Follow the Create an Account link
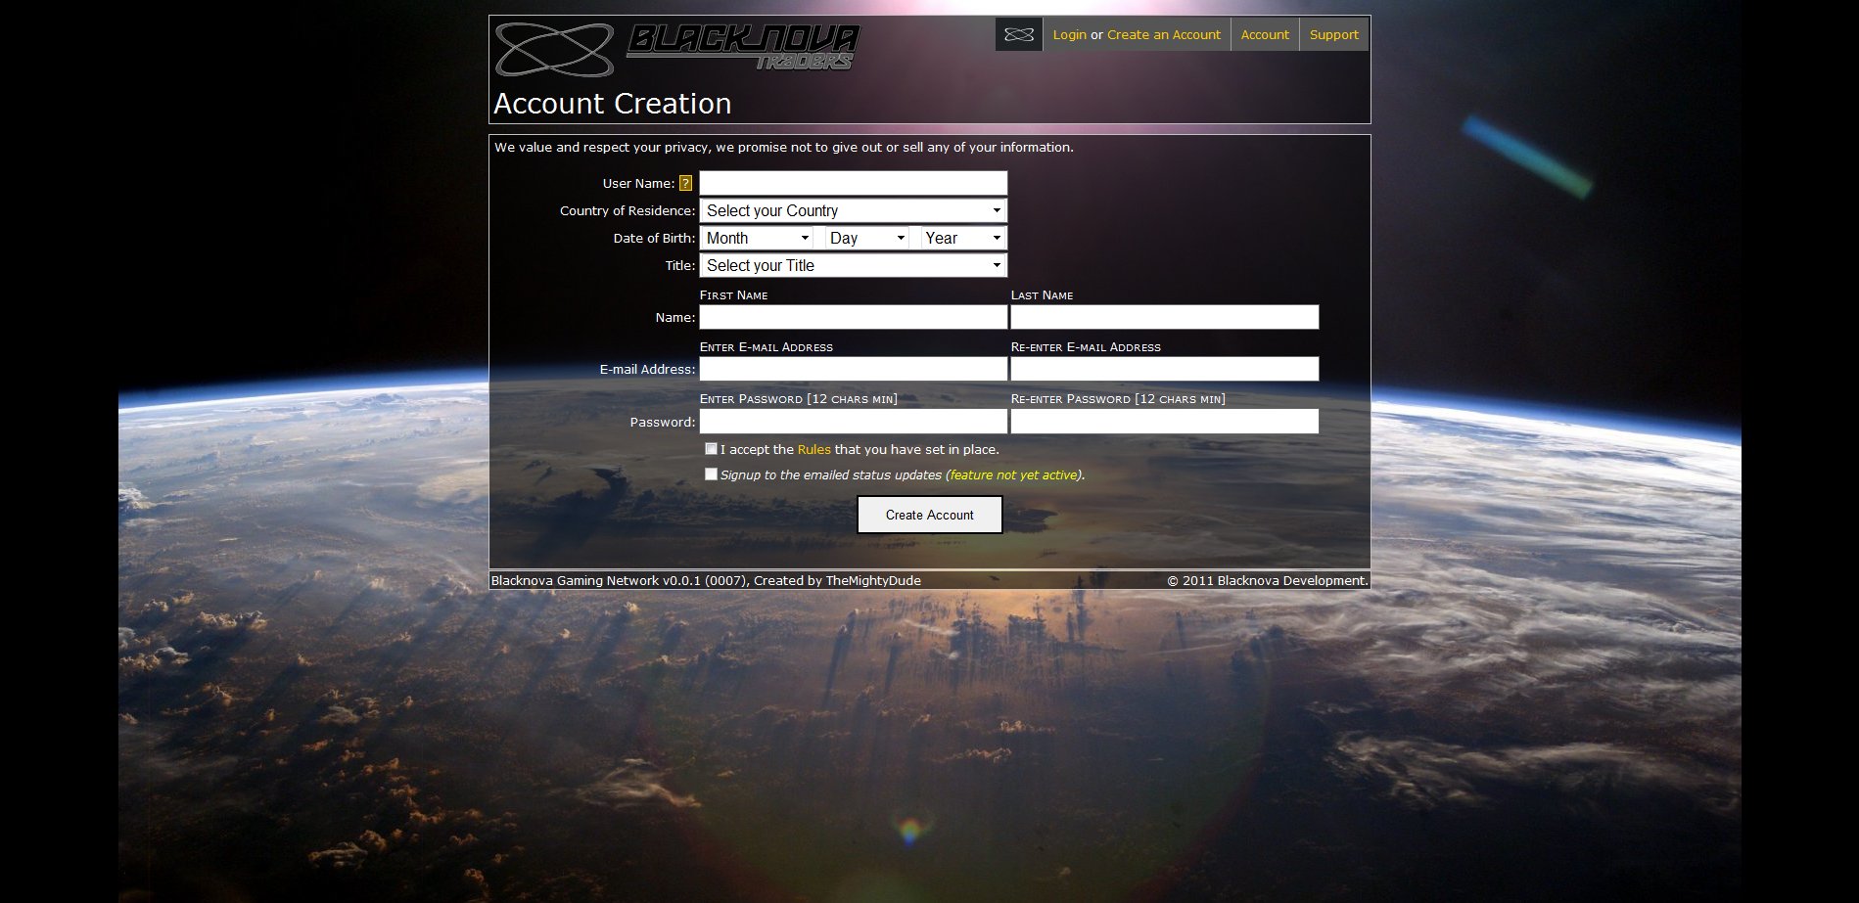Image resolution: width=1859 pixels, height=903 pixels. pyautogui.click(x=1164, y=34)
